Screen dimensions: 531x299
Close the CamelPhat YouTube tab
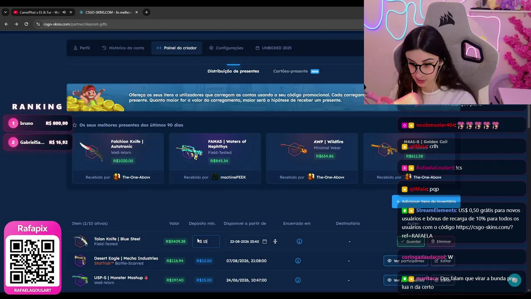pyautogui.click(x=71, y=12)
